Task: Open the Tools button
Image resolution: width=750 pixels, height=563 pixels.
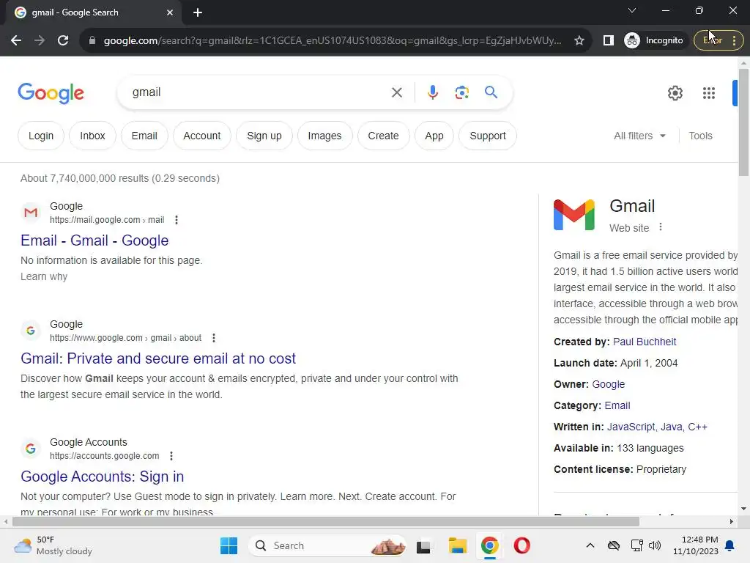Action: click(700, 136)
